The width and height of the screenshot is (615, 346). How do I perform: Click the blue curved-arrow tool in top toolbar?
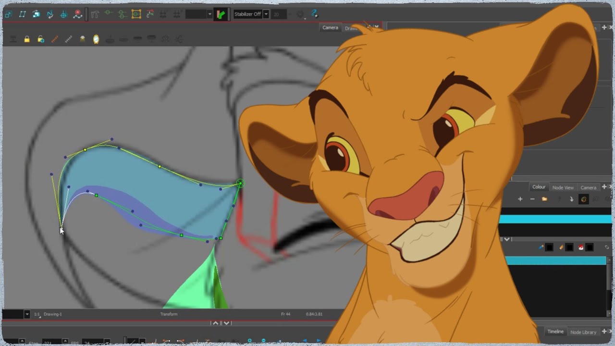click(50, 14)
